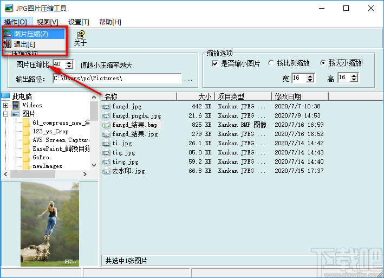This screenshot has height=278, width=384.
Task: Choose 退出[E] from the menu
Action: click(34, 44)
